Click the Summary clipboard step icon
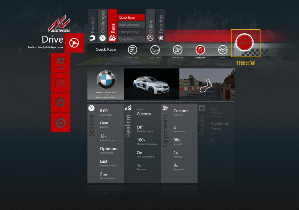 pos(200,50)
